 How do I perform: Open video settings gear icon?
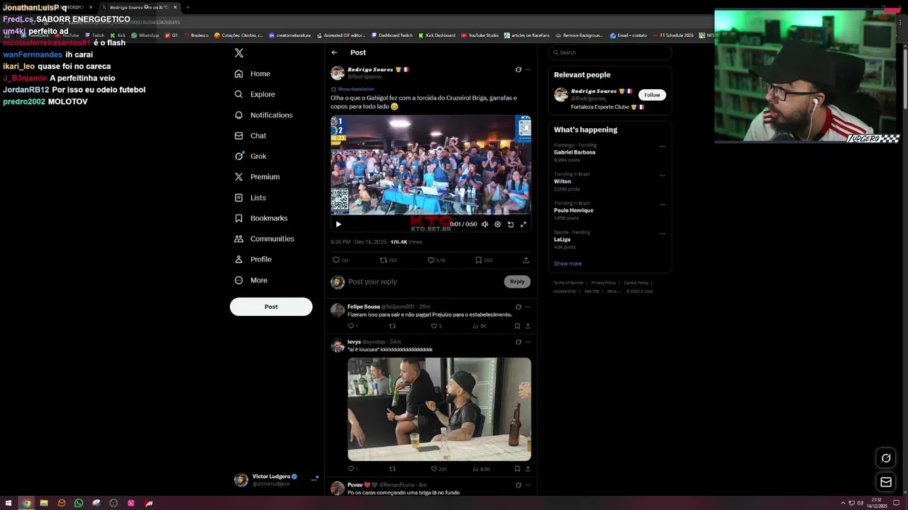(497, 224)
